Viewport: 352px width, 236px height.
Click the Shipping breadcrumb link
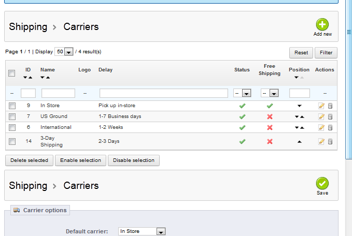(x=28, y=26)
